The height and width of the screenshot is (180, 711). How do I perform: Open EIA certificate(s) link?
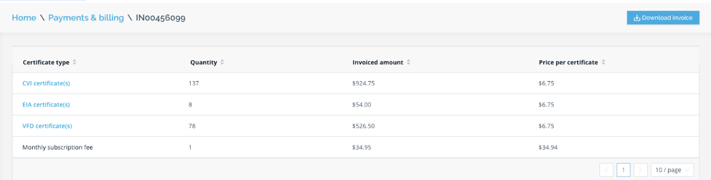click(x=46, y=104)
